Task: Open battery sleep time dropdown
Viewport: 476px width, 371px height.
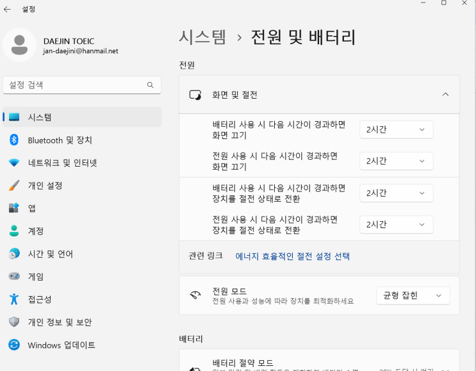Action: tap(396, 193)
